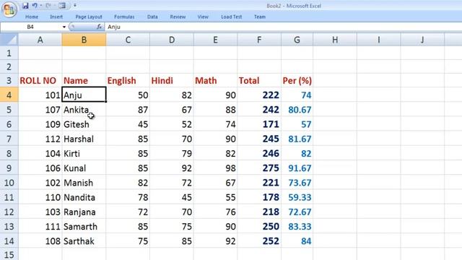Open the Office button menu

point(9,9)
